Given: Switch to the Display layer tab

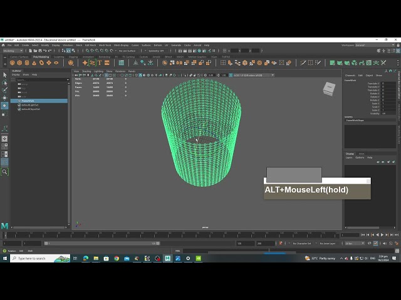Looking at the screenshot, I should pos(350,154).
